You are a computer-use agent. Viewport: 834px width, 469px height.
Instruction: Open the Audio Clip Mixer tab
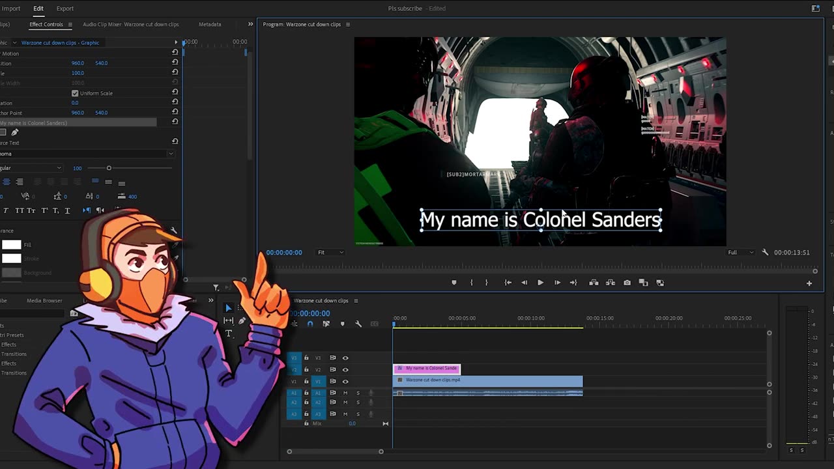click(x=130, y=24)
